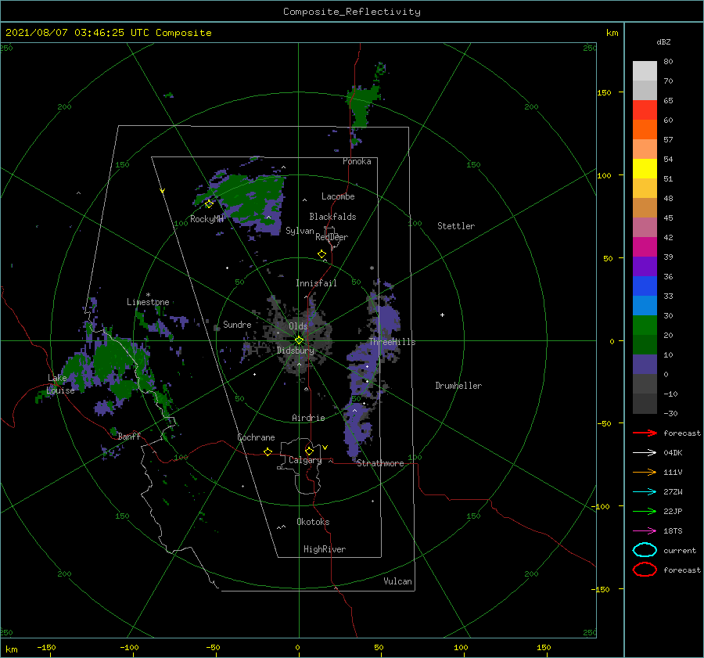Click the red forecast arrow in the legend
The width and height of the screenshot is (704, 658).
(x=645, y=433)
